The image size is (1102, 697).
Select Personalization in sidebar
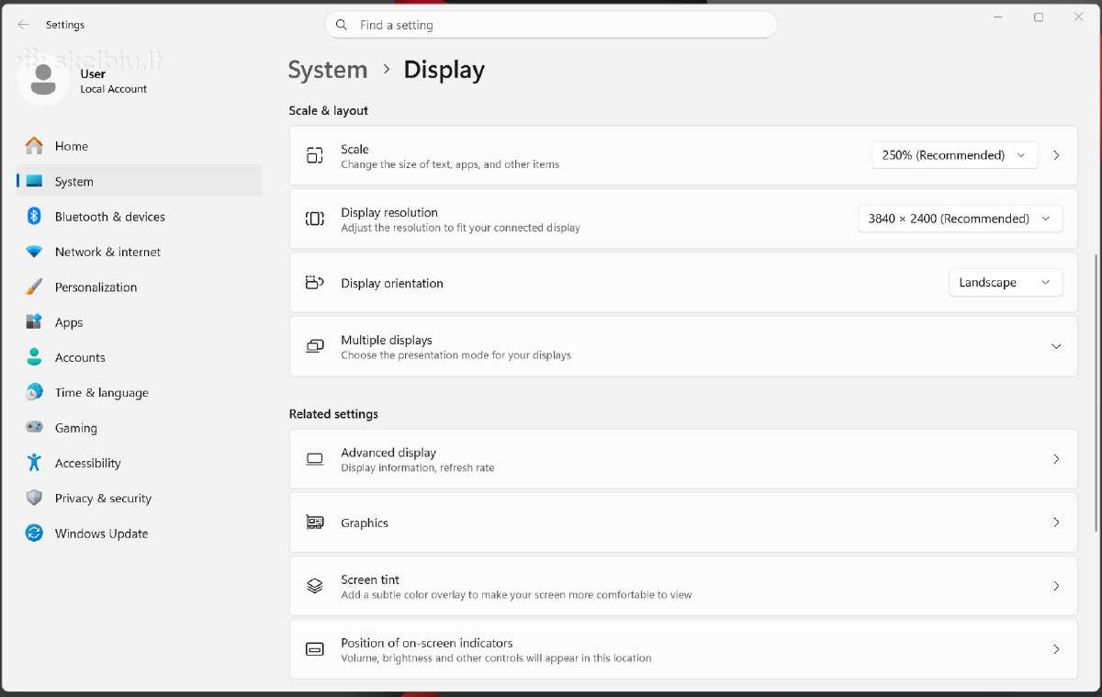tap(140, 287)
